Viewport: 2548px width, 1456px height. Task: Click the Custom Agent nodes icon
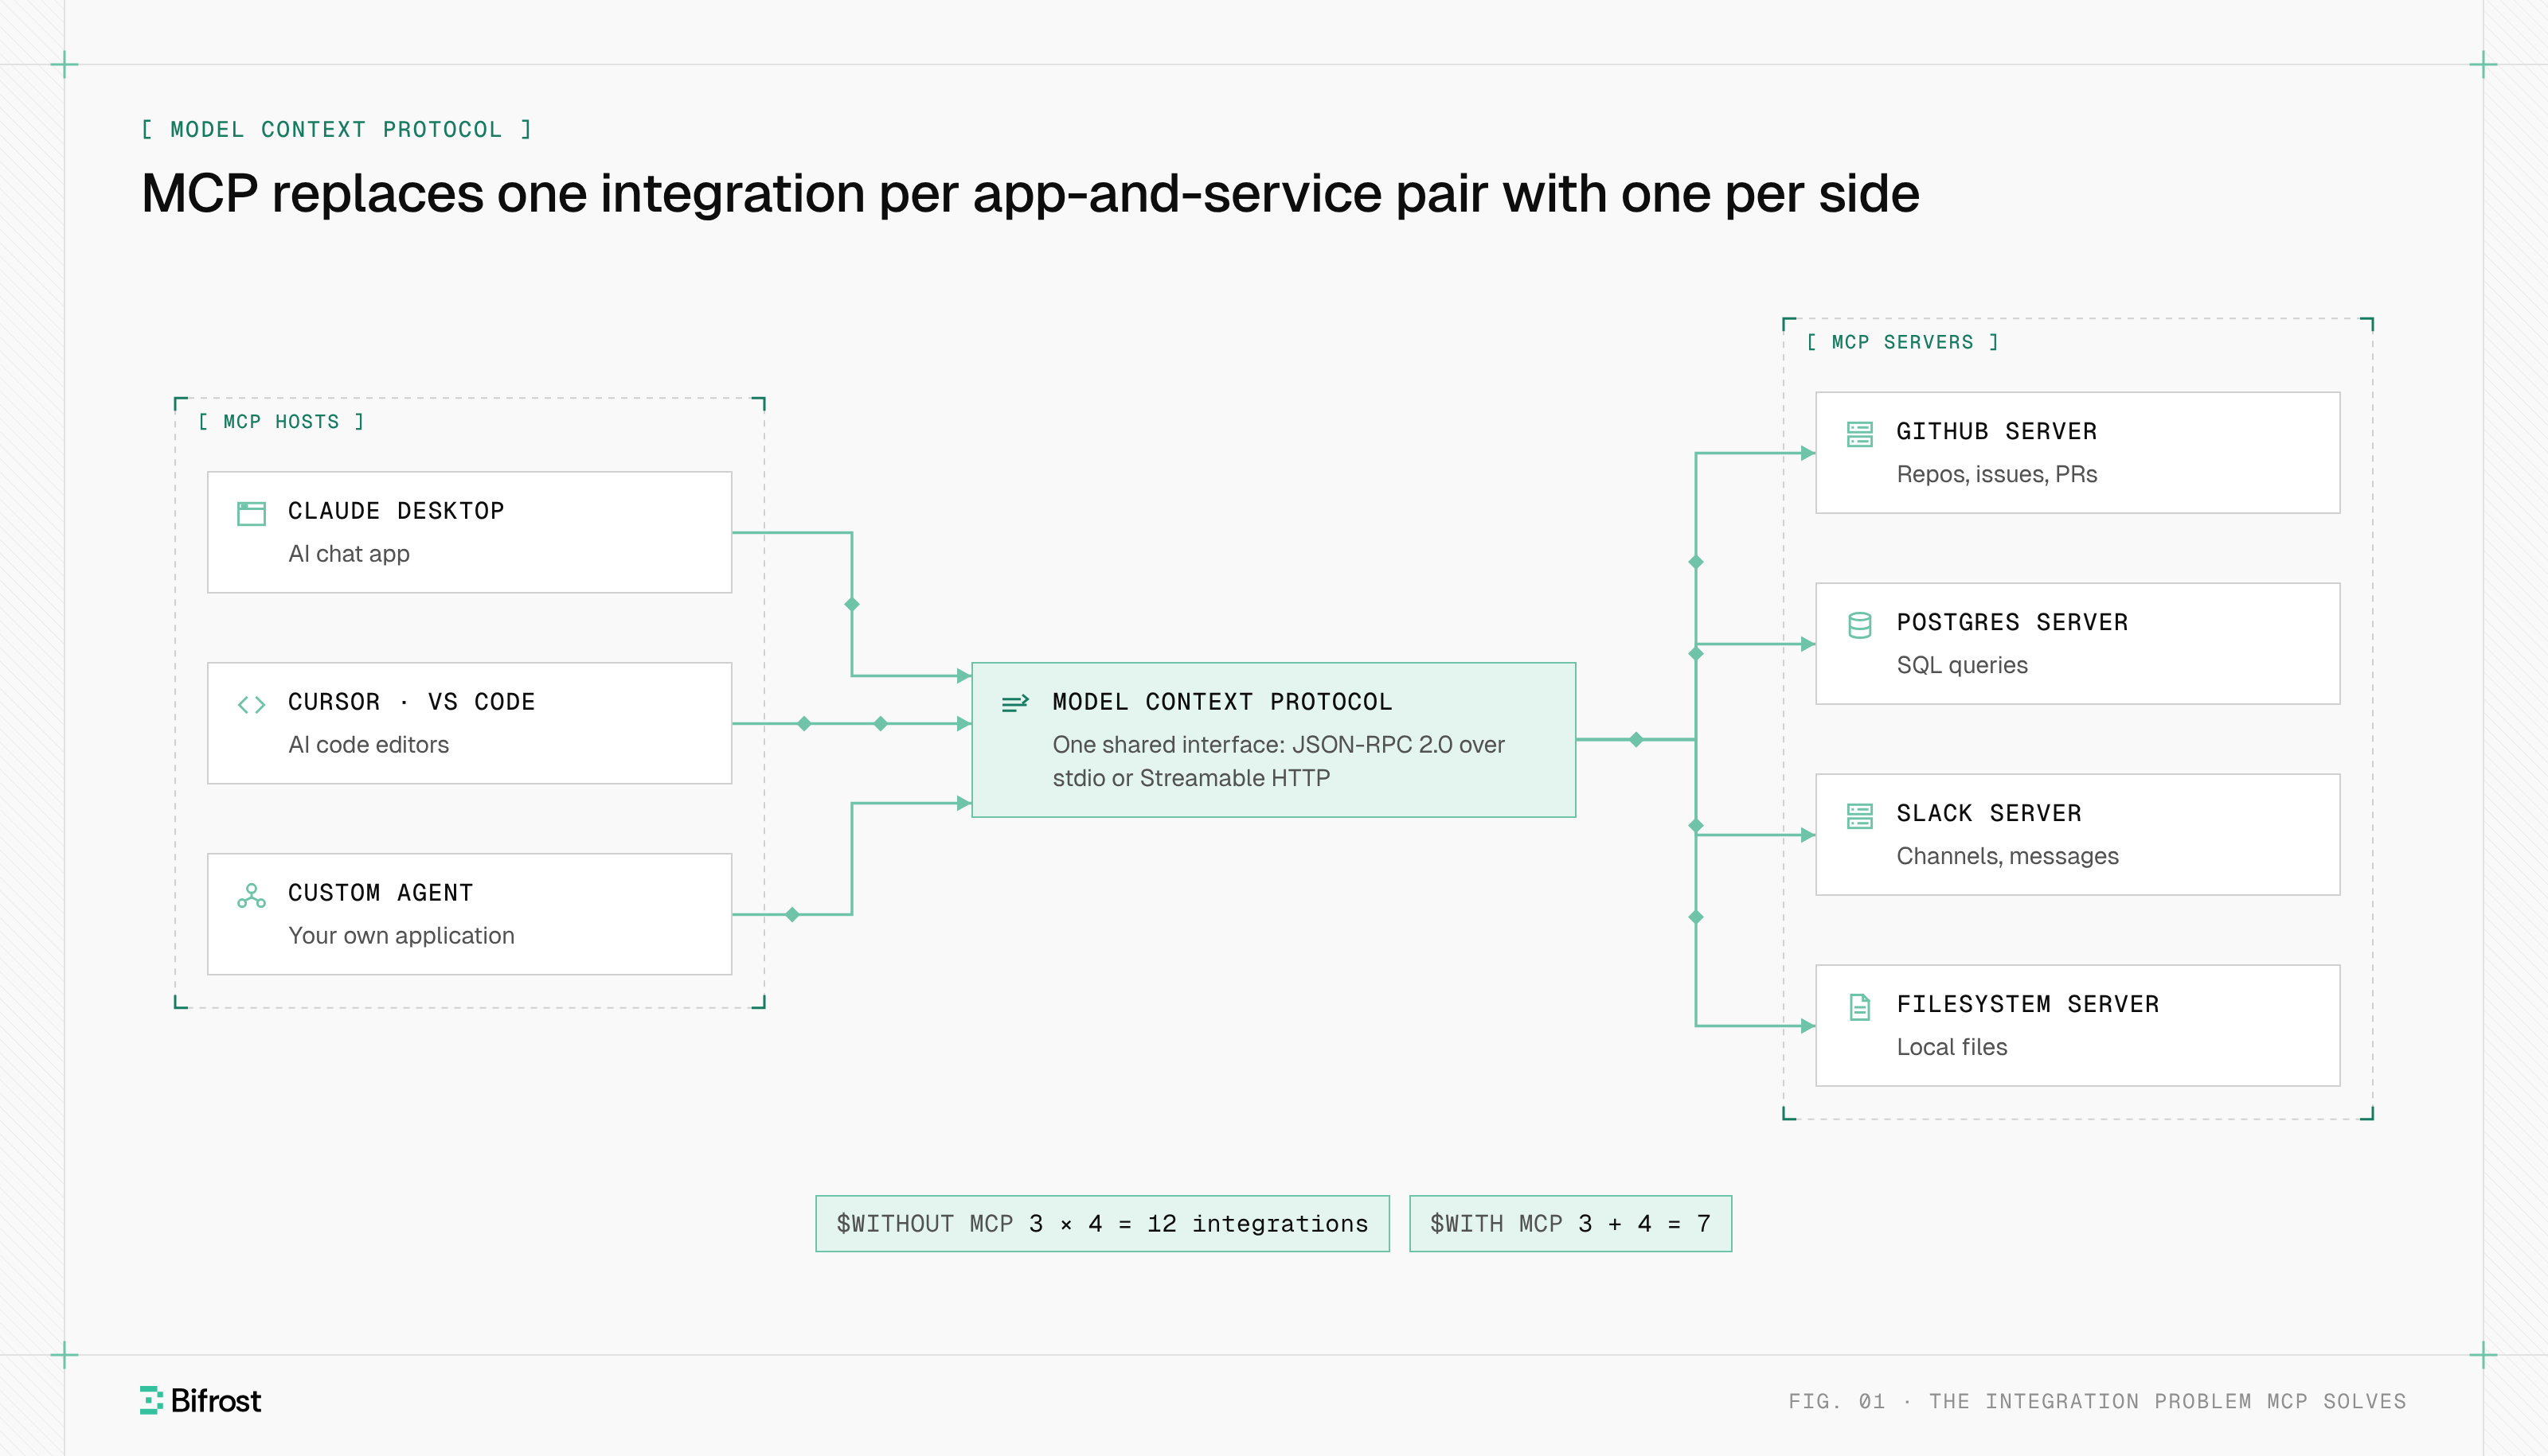pyautogui.click(x=251, y=895)
